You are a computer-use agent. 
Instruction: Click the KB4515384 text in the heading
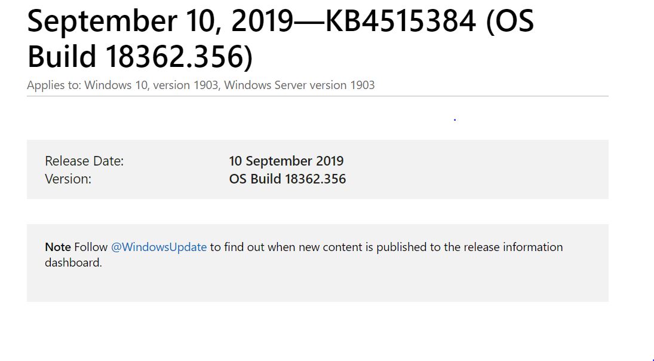click(400, 21)
